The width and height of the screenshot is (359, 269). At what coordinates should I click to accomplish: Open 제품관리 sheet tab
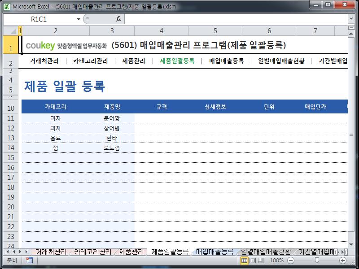(131, 252)
